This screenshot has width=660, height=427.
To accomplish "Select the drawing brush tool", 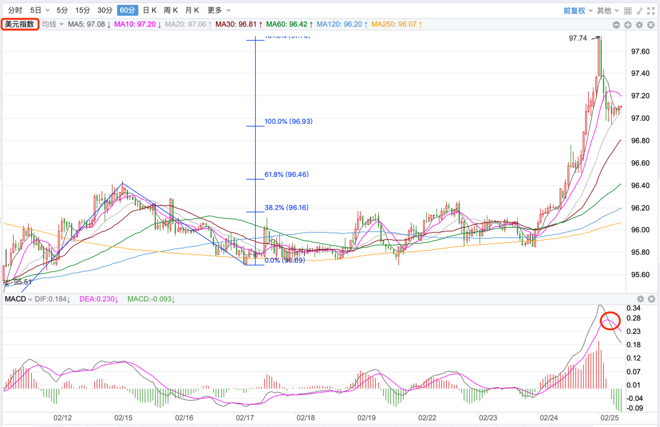I will point(639,10).
